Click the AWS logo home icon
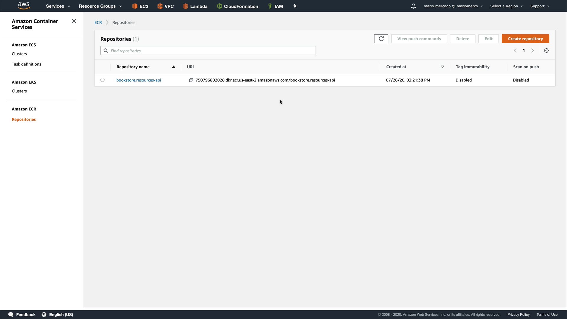 [x=24, y=6]
